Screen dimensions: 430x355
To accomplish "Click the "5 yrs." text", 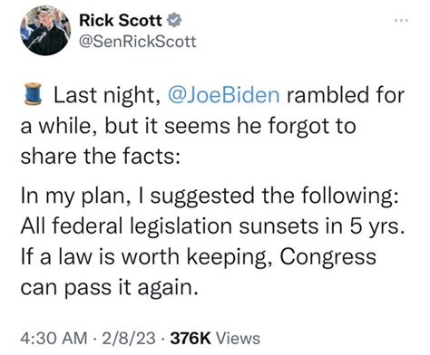I will click(377, 227).
